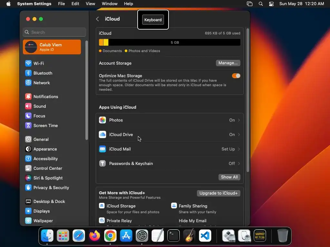Click the date and time clock

[x=302, y=4]
